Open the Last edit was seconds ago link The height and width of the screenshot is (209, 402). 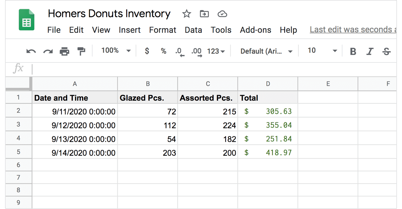[x=353, y=29]
